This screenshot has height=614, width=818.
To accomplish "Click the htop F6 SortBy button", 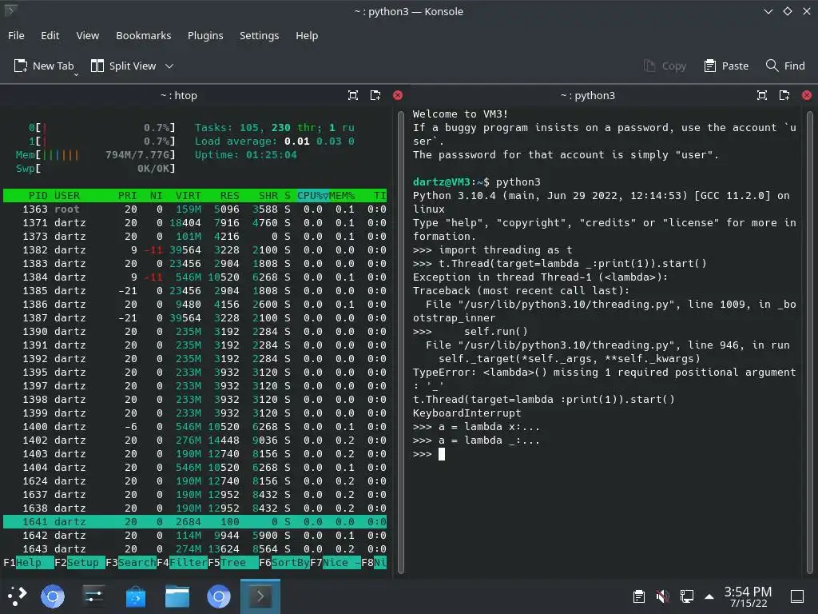I will point(284,562).
